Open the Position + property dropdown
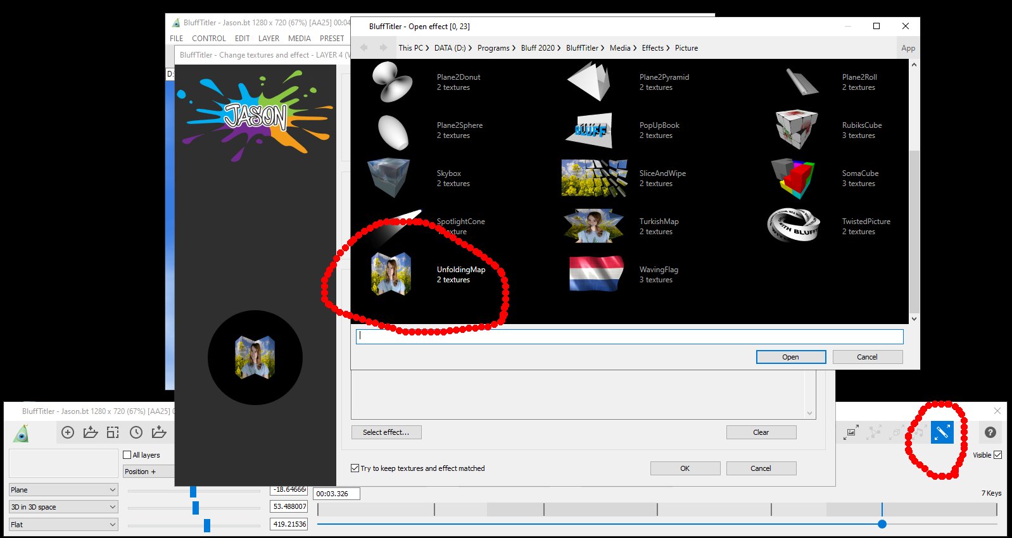This screenshot has height=538, width=1012. pyautogui.click(x=148, y=472)
